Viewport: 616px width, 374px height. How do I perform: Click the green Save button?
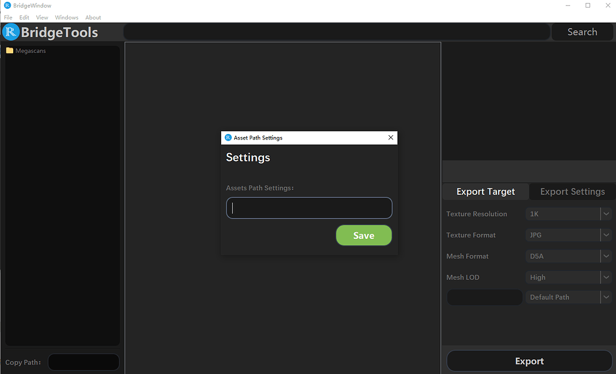tap(363, 235)
